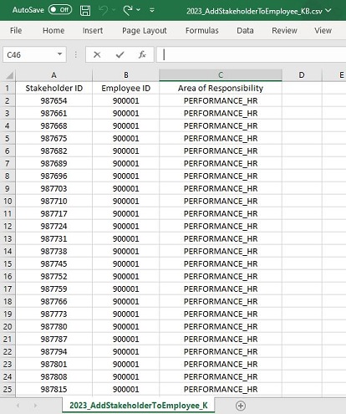The width and height of the screenshot is (346, 414).
Task: Select cell with stakeholder 987724
Action: tap(53, 226)
